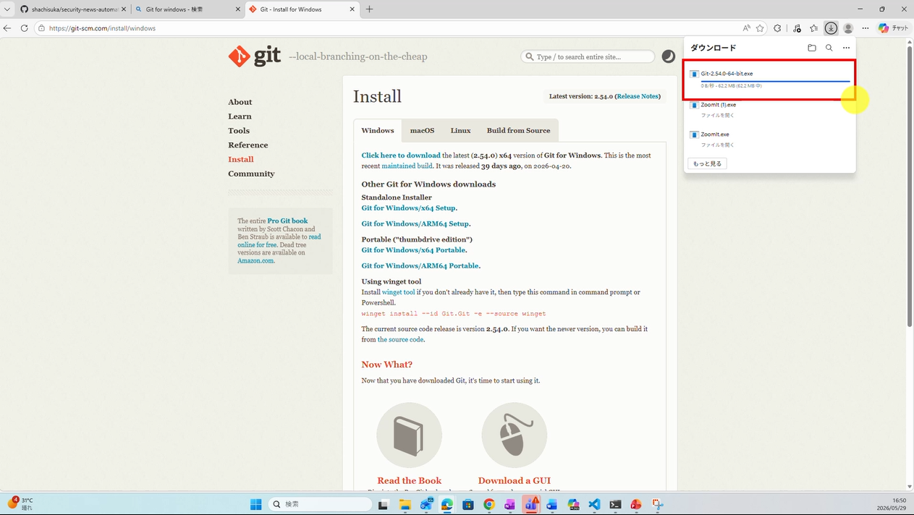Launch Google Chrome from the taskbar
The image size is (914, 515).
[489, 504]
